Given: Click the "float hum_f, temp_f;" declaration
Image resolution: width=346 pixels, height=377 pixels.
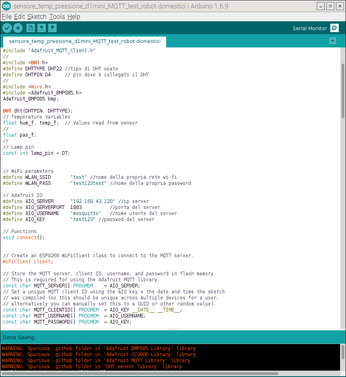Looking at the screenshot, I should pos(31,123).
